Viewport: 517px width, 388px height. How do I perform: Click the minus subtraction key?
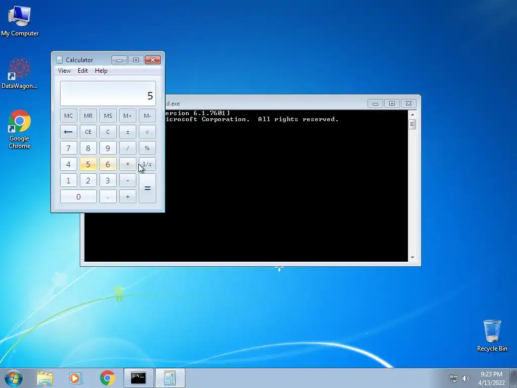point(128,180)
